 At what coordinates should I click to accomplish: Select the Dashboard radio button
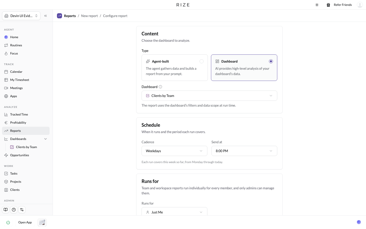(271, 61)
